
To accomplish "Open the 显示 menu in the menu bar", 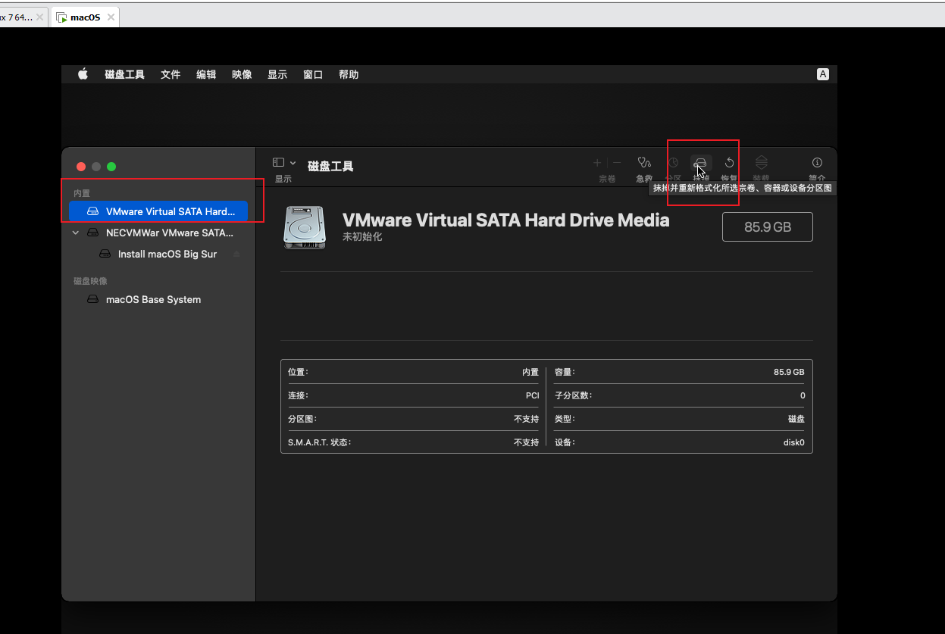I will coord(277,74).
